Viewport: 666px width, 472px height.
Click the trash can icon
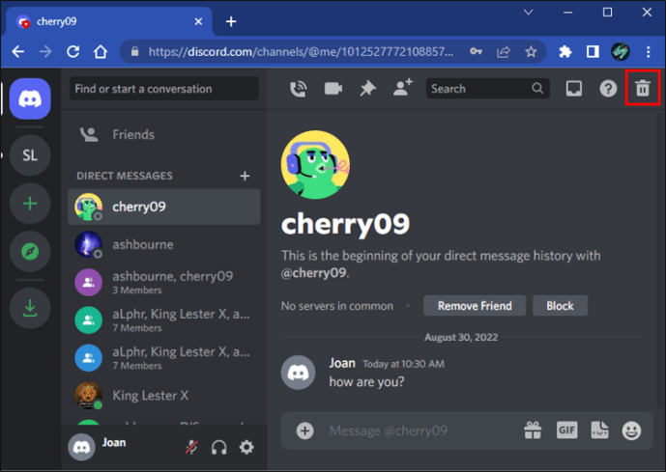[x=643, y=88]
